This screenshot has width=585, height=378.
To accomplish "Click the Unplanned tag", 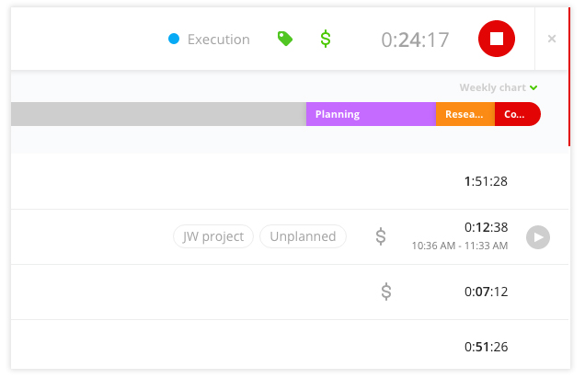I will click(x=303, y=236).
